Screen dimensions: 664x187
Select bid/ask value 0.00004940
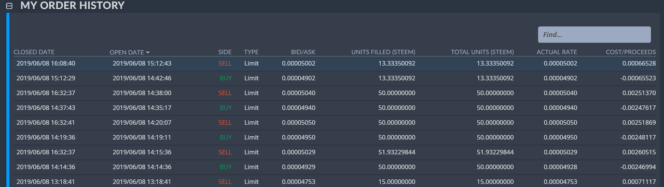pos(299,108)
